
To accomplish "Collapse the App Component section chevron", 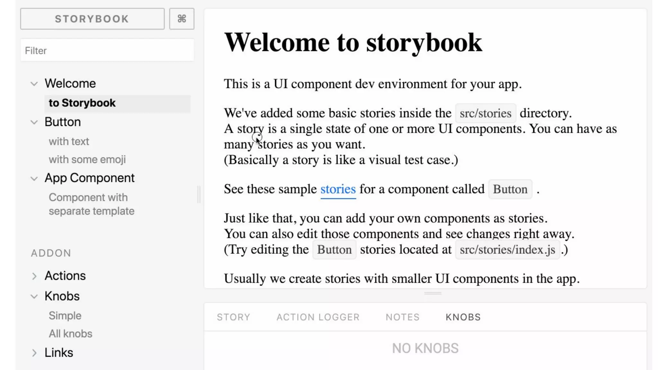I will (34, 179).
